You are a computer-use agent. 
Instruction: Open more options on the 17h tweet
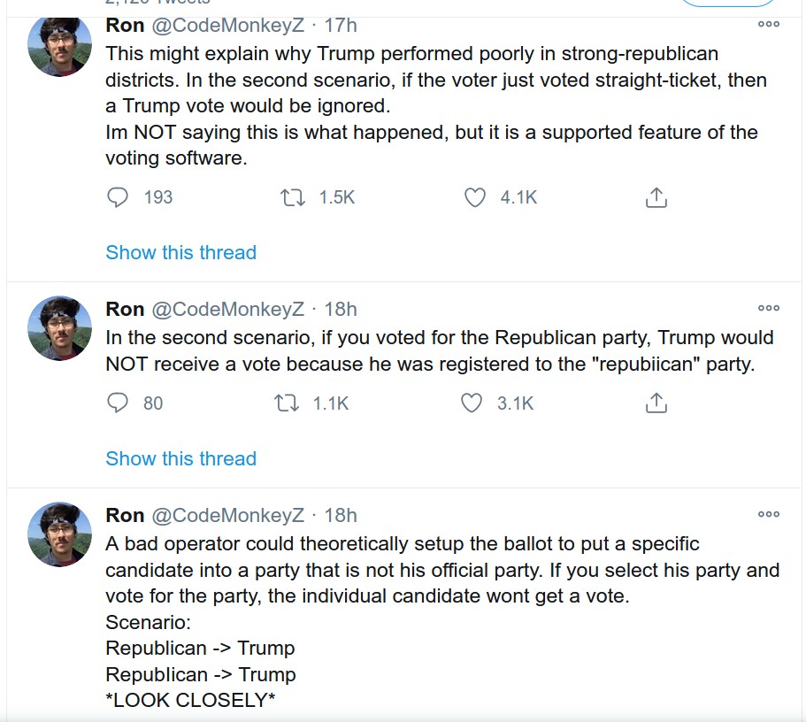point(769,24)
